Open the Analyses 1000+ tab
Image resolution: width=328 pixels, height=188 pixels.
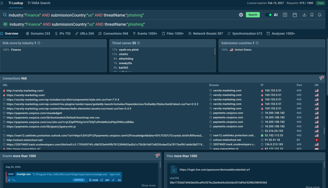coord(281,34)
